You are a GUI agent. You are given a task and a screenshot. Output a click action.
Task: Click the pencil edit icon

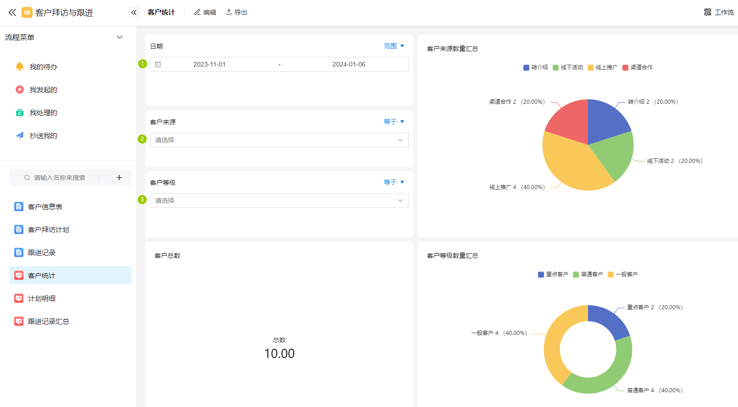pyautogui.click(x=197, y=12)
